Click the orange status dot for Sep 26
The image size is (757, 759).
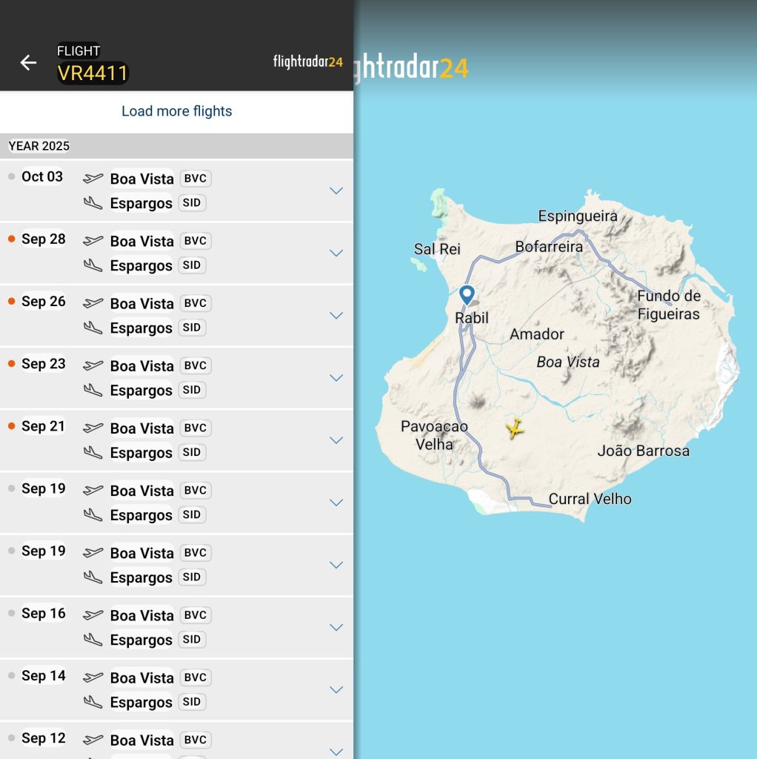(x=11, y=302)
